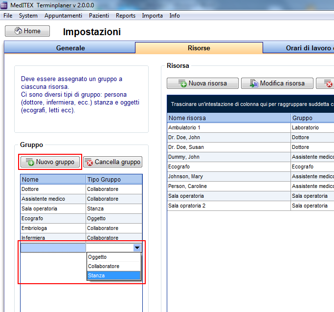Select the Ecografo resource name cell
The width and height of the screenshot is (334, 312).
click(x=229, y=166)
